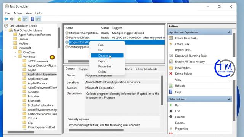The height and width of the screenshot is (137, 244).
Task: Select the Bluetooth folder in tree
Action: pos(34,100)
